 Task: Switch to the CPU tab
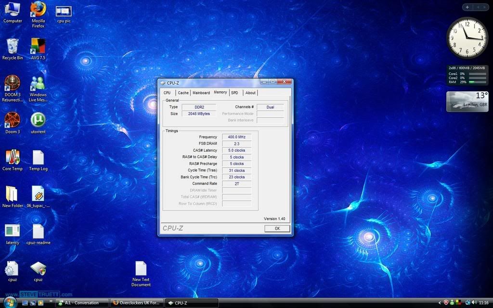pos(167,93)
